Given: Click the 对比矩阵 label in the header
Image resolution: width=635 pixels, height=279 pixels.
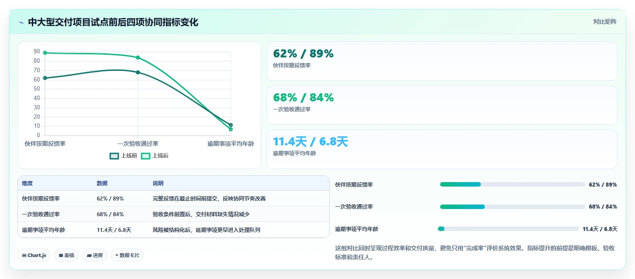Looking at the screenshot, I should [x=605, y=22].
